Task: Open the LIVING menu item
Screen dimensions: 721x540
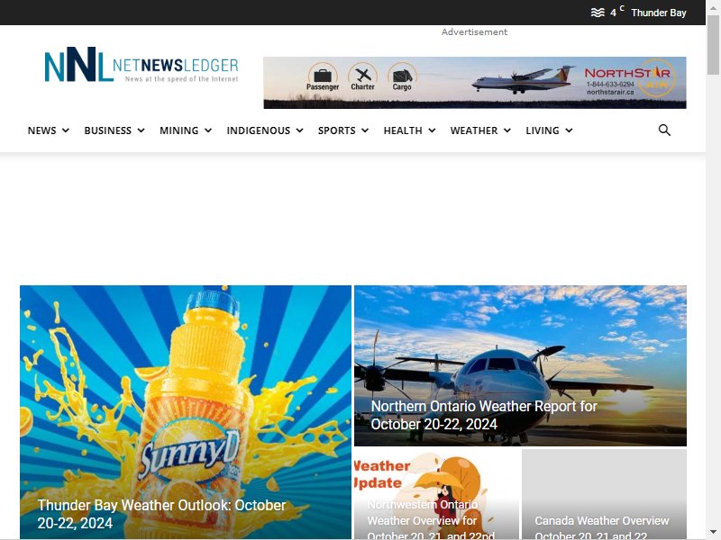Action: [x=543, y=130]
